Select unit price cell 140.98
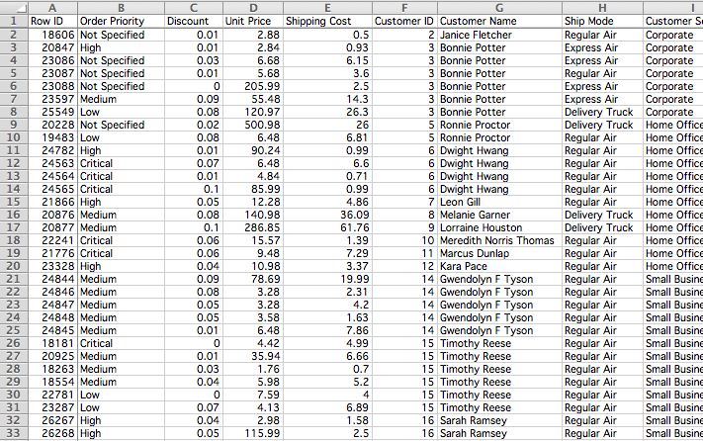 pyautogui.click(x=253, y=215)
